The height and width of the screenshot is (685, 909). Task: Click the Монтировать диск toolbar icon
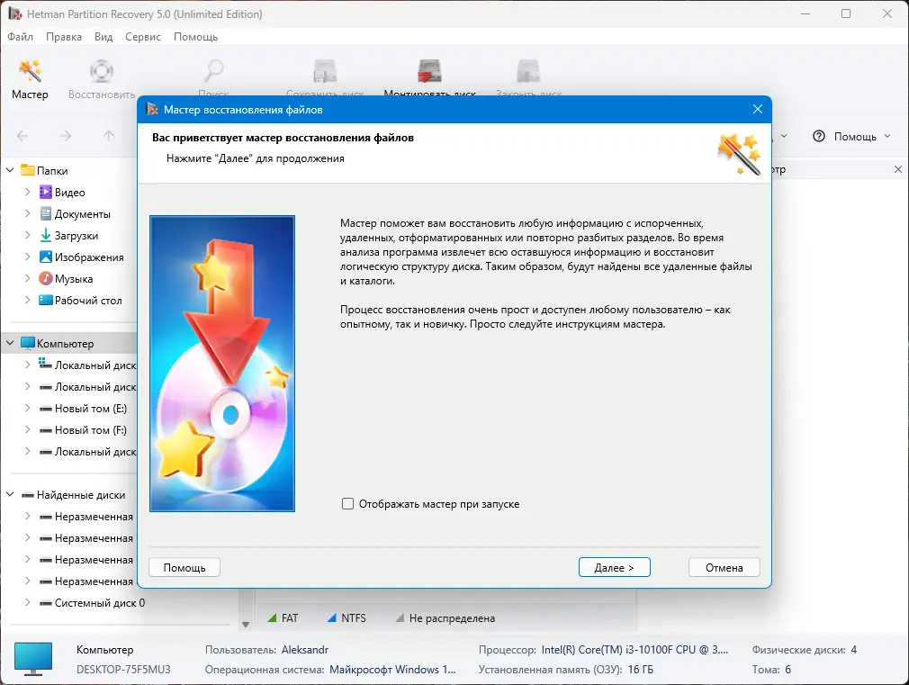[429, 71]
